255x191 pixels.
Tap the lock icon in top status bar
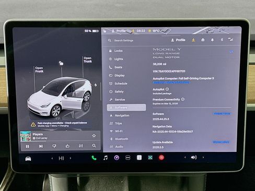pos(105,31)
